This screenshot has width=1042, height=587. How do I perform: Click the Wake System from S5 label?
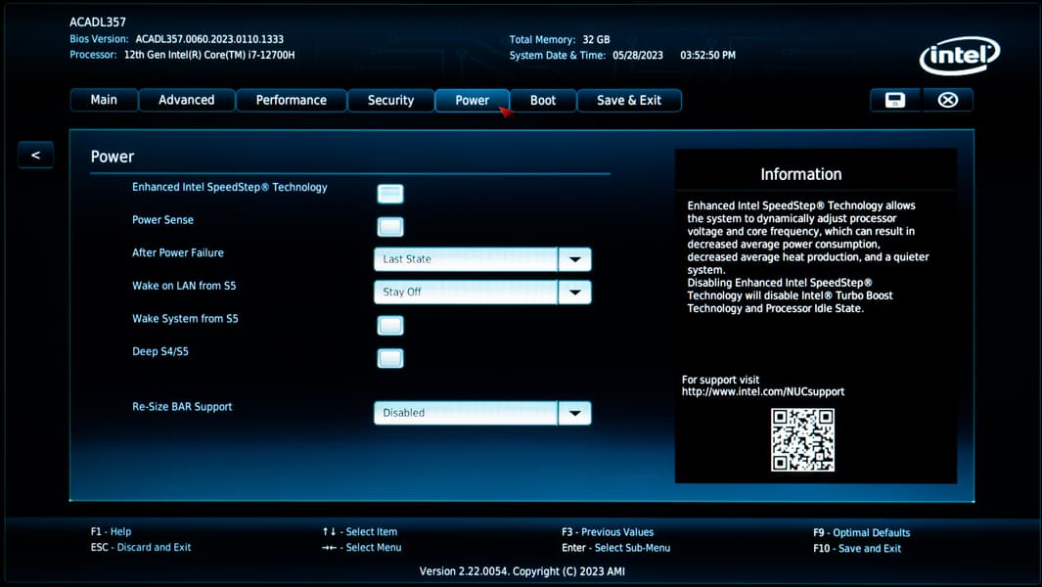[x=185, y=318]
